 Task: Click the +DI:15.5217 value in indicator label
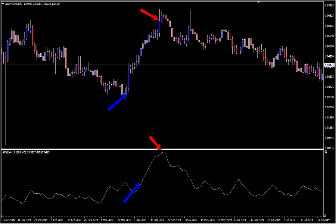tap(28, 152)
